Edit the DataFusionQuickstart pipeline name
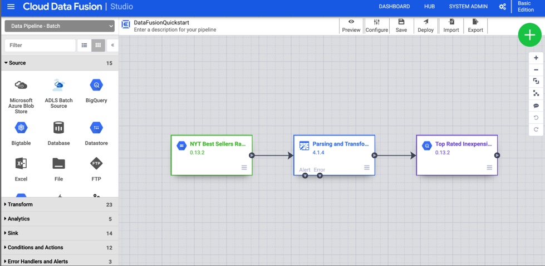This screenshot has width=545, height=266. pos(161,23)
